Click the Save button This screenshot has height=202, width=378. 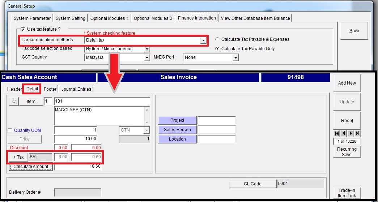[x=354, y=31]
